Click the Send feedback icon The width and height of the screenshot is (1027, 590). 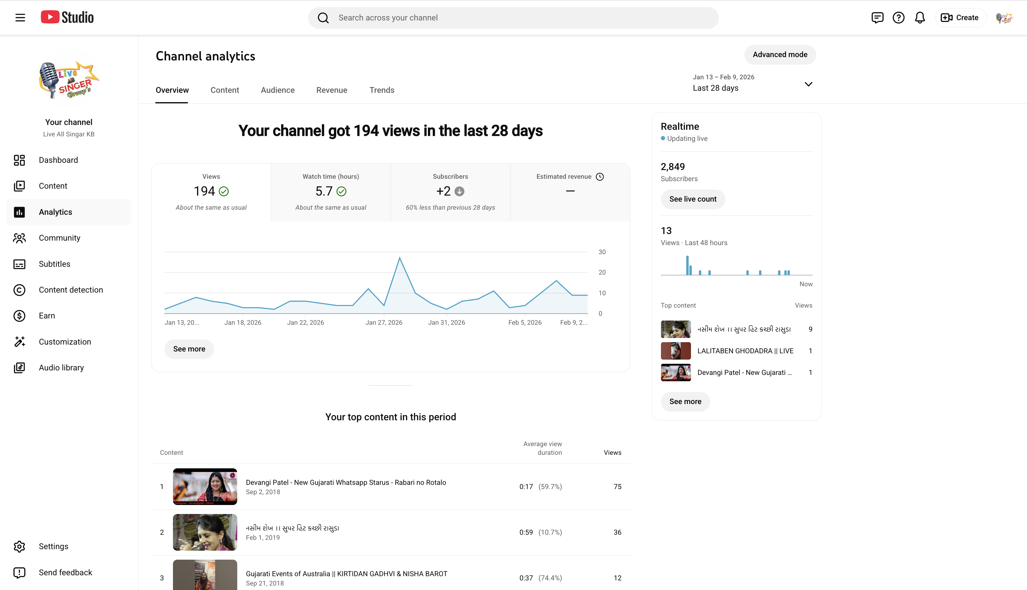(20, 573)
